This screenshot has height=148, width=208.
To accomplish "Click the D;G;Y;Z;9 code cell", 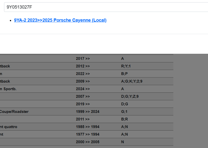I will pyautogui.click(x=130, y=96).
